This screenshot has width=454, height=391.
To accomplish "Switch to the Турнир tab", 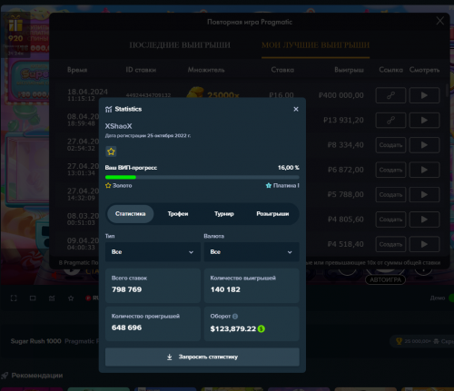I will point(224,214).
